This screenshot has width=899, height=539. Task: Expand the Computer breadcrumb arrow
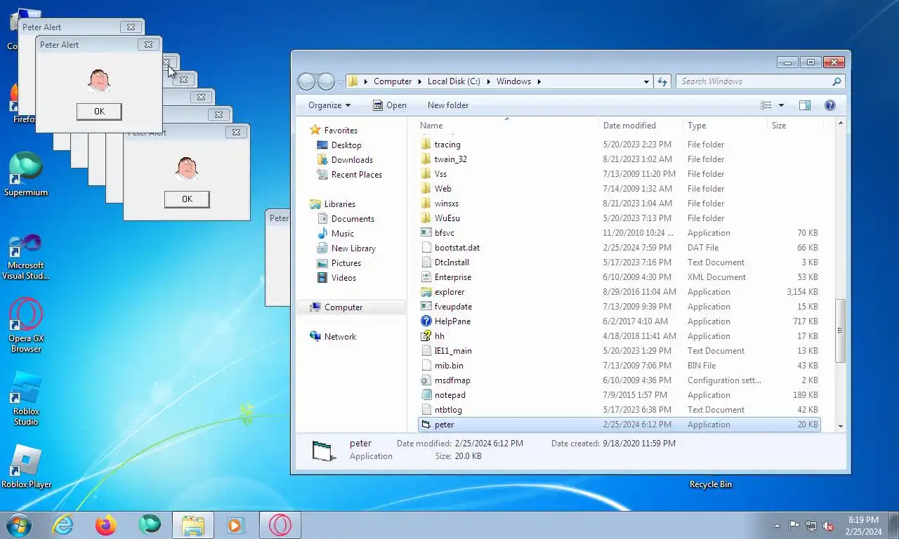419,81
